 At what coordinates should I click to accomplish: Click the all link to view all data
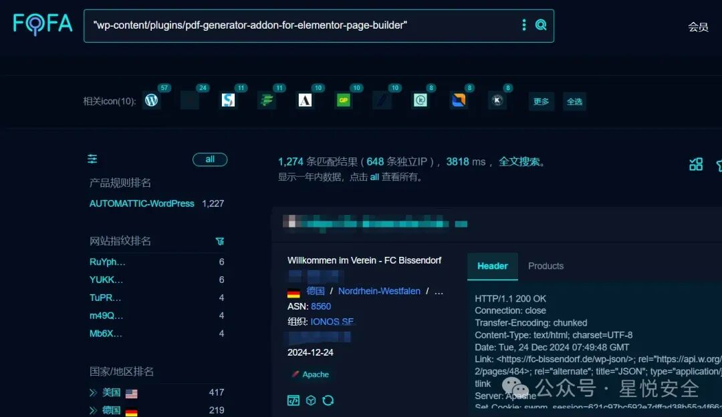point(374,177)
